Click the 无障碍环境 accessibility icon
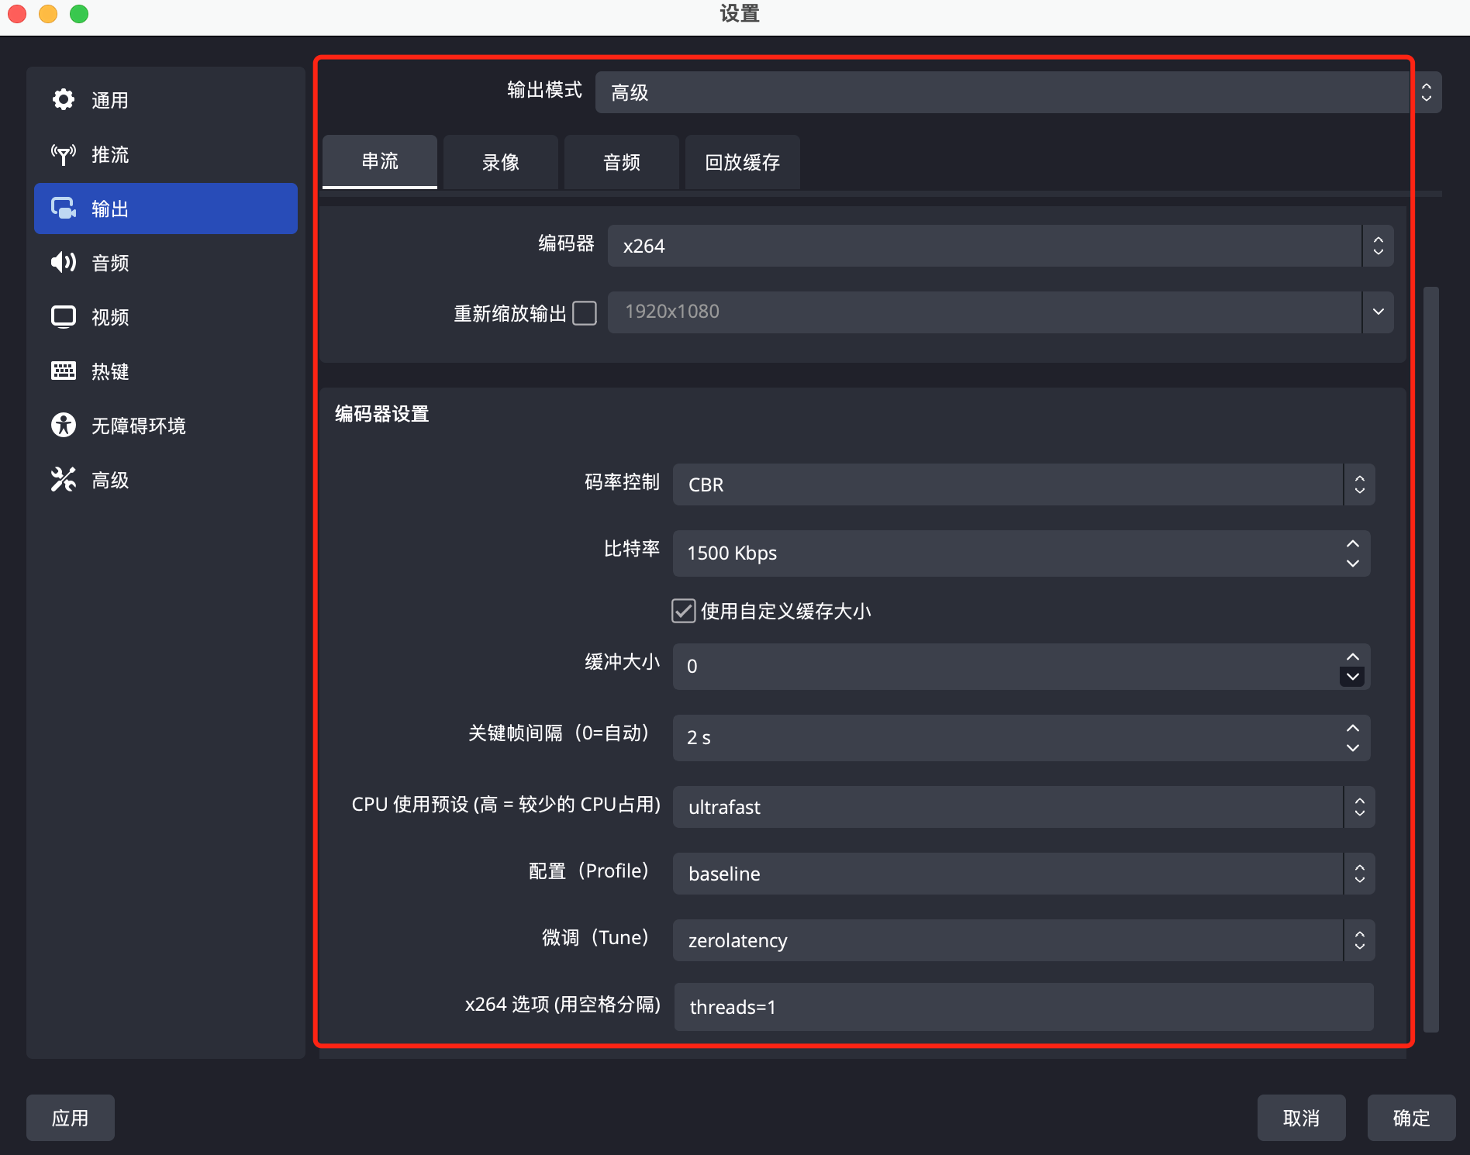 64,426
